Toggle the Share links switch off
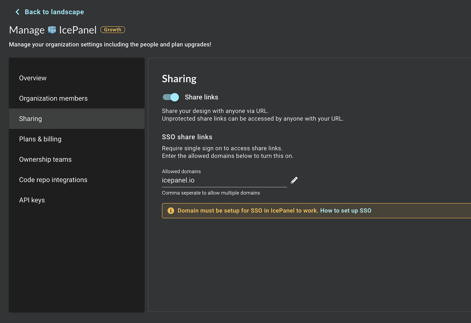This screenshot has height=323, width=471. coord(171,97)
